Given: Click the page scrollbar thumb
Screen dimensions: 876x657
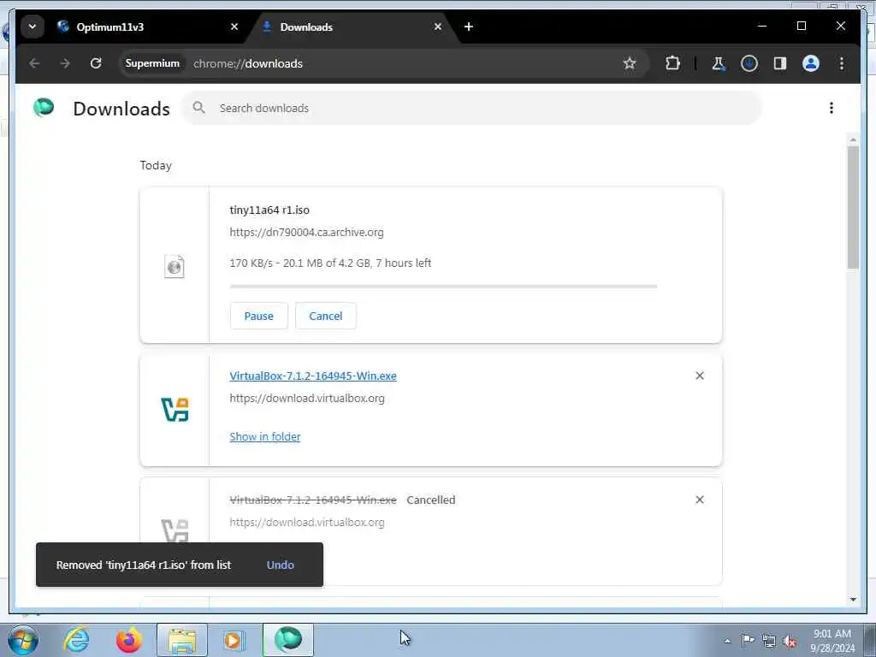Looking at the screenshot, I should (853, 207).
